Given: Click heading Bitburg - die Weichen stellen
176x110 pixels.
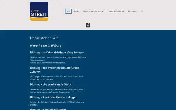Looking at the screenshot, I should [55, 70].
